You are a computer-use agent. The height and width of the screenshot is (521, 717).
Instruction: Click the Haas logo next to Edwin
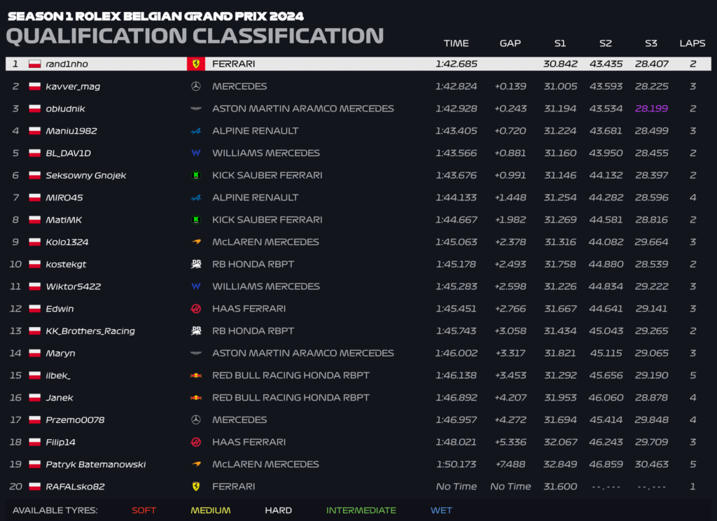[196, 309]
